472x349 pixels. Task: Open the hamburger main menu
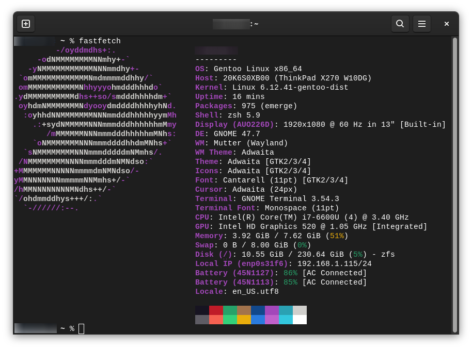tap(422, 24)
